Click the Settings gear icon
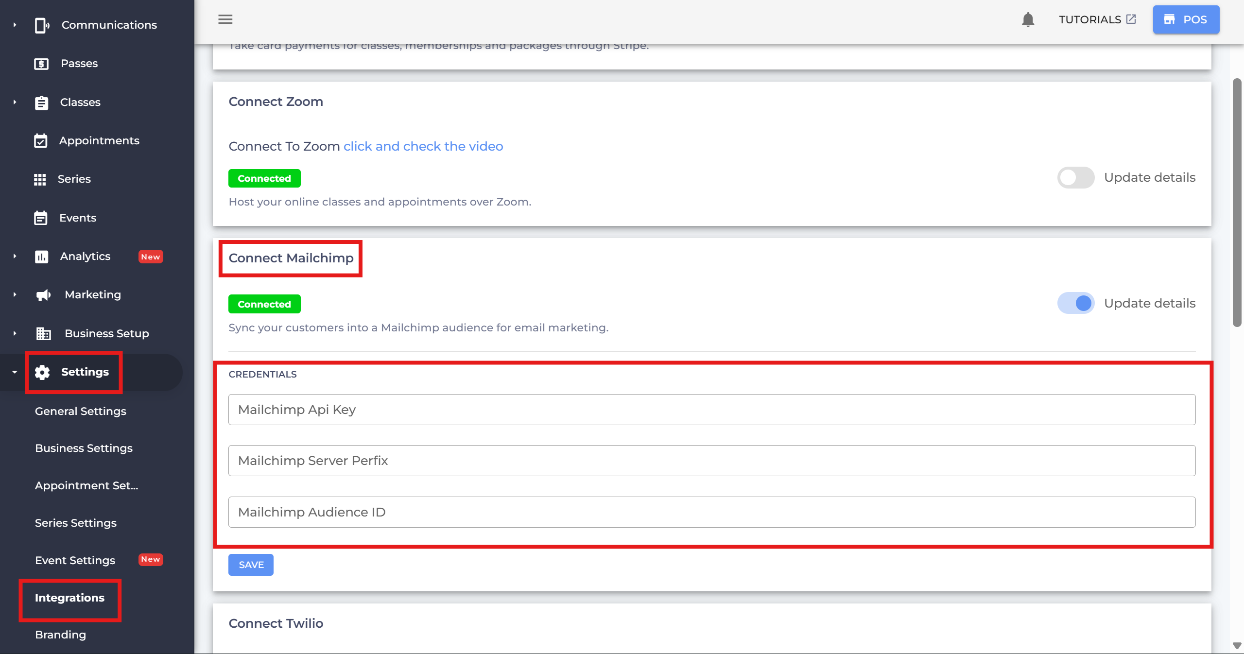The width and height of the screenshot is (1244, 654). (42, 372)
